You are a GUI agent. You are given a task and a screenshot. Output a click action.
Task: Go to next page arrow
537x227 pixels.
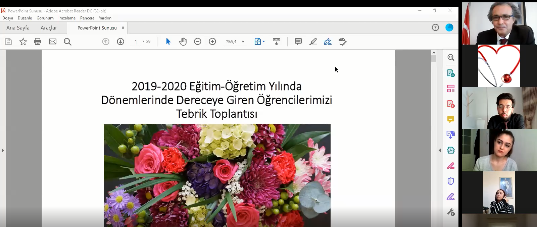click(120, 42)
